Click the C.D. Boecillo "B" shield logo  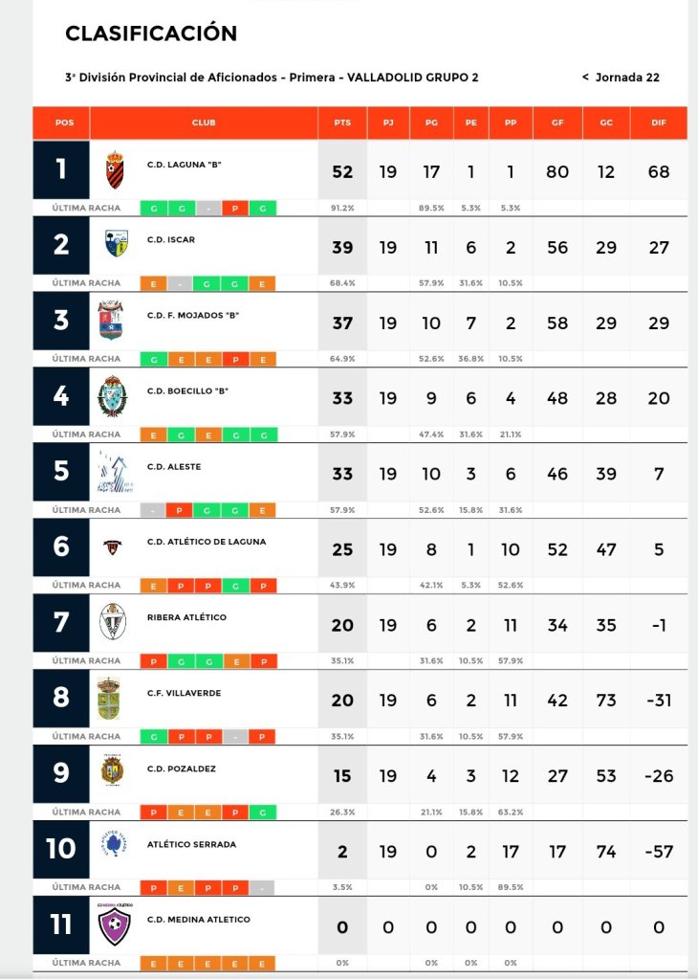click(112, 395)
